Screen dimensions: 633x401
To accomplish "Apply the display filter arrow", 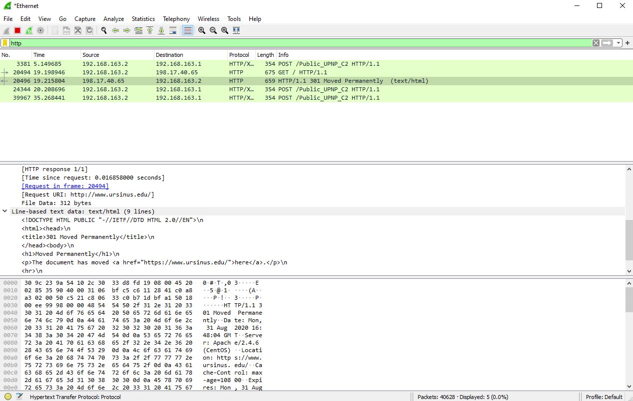I will click(x=607, y=43).
